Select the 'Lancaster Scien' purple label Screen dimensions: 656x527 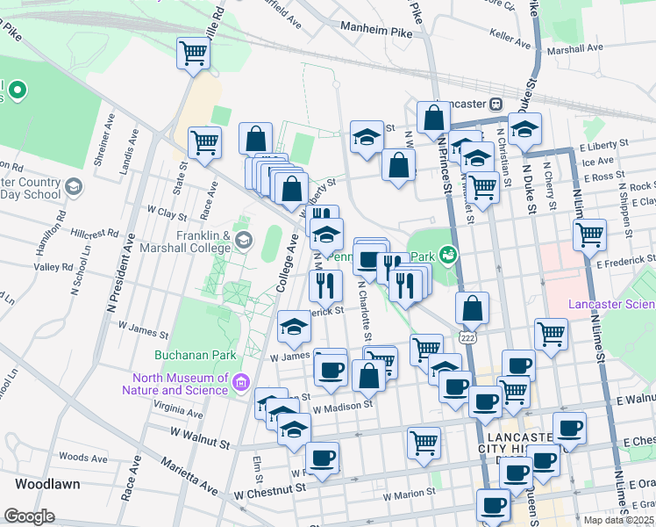pos(611,304)
